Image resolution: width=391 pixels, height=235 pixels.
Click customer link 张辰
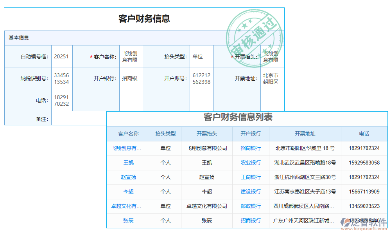129,221
